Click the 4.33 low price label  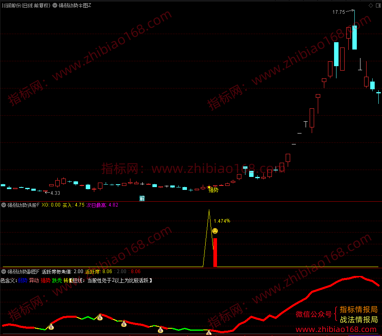pos(55,193)
